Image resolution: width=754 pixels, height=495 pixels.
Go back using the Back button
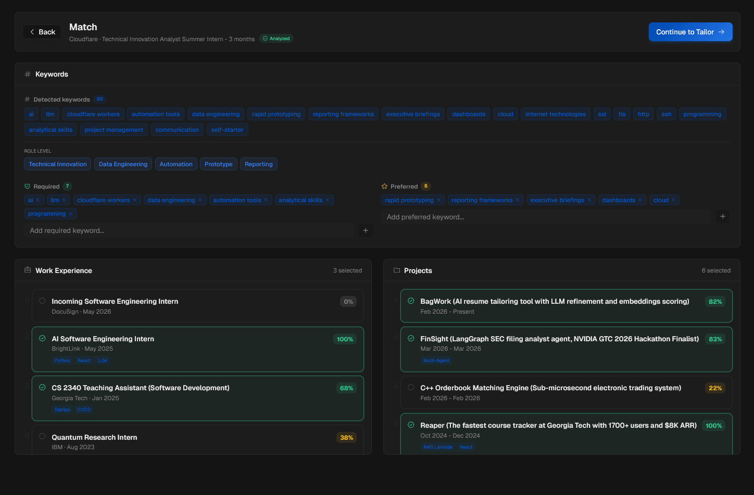point(42,32)
